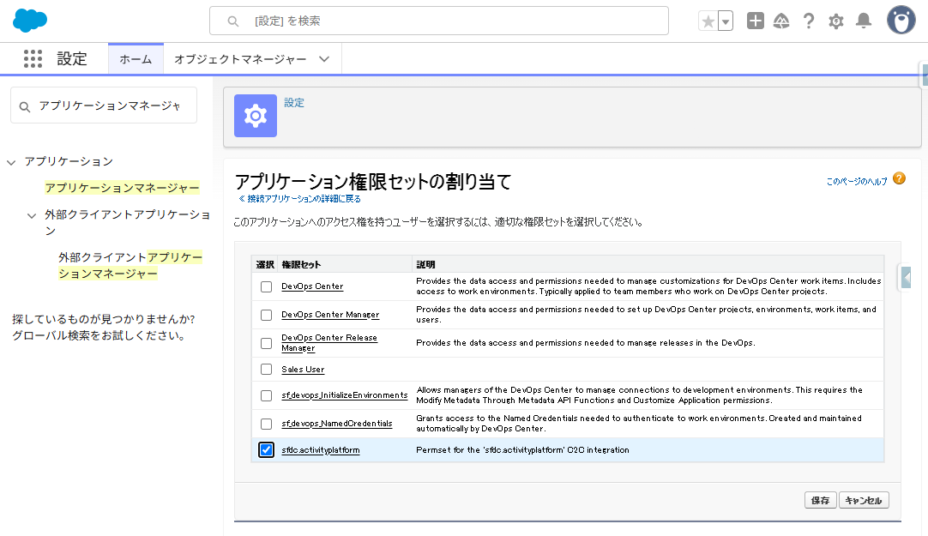Open the App Launcher dots grid

(33, 58)
